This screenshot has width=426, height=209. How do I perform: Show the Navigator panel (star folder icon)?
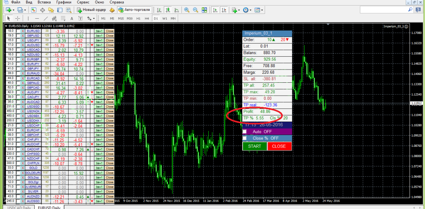click(x=51, y=10)
